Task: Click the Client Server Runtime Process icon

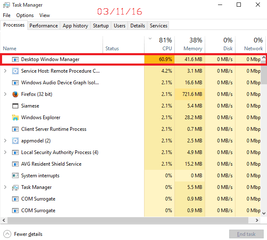Action: [x=15, y=129]
